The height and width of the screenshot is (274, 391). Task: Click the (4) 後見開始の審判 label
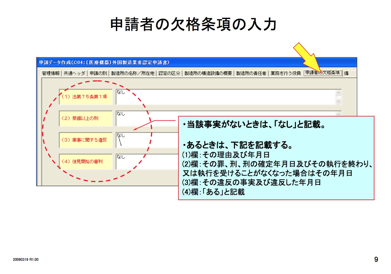[x=86, y=162]
